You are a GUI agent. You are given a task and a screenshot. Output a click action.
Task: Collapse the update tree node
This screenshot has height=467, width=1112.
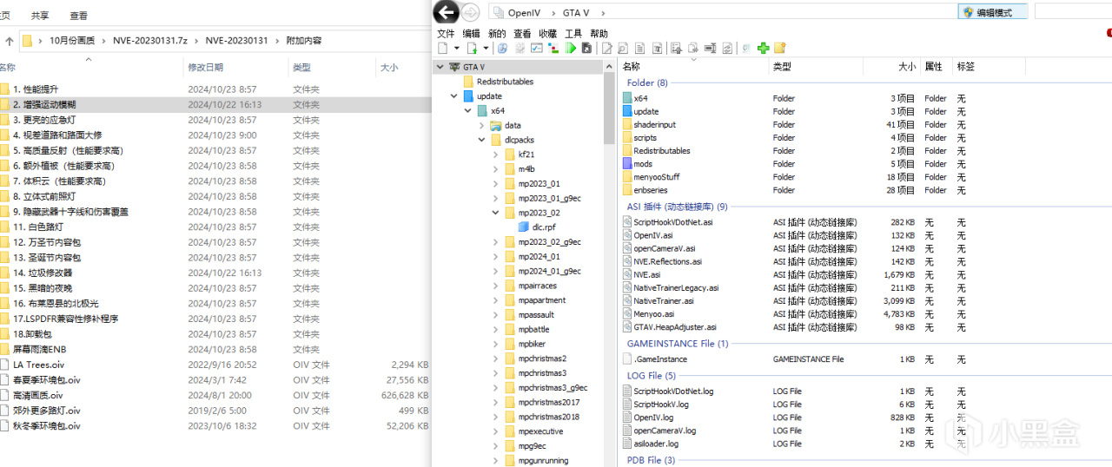[x=453, y=96]
